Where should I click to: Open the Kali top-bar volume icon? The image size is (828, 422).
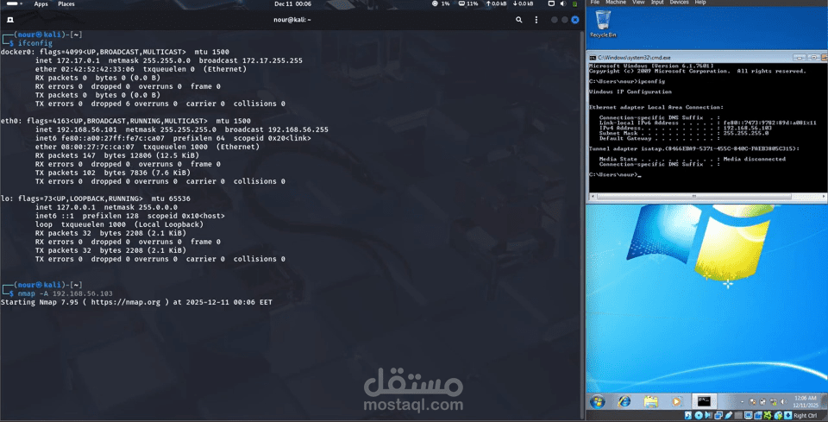(562, 3)
